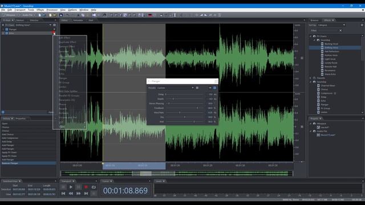Collapse the FX Chains tree node
The image size is (365, 205).
coord(310,36)
